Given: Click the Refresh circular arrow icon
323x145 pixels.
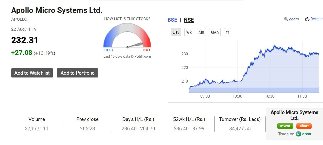Looking at the screenshot, I should coord(307,19).
